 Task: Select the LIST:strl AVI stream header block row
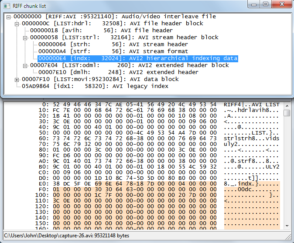124,37
